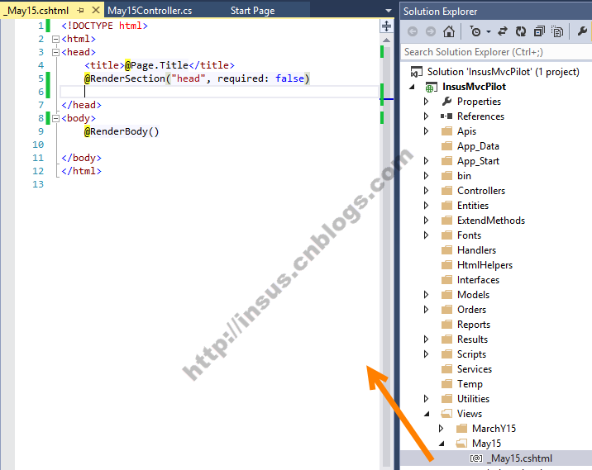Click the Solution Explorer panel title
592x470 pixels.
(440, 12)
